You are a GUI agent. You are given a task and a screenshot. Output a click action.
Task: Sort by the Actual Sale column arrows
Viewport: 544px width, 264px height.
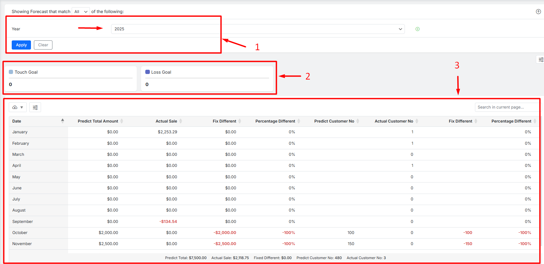(x=180, y=121)
